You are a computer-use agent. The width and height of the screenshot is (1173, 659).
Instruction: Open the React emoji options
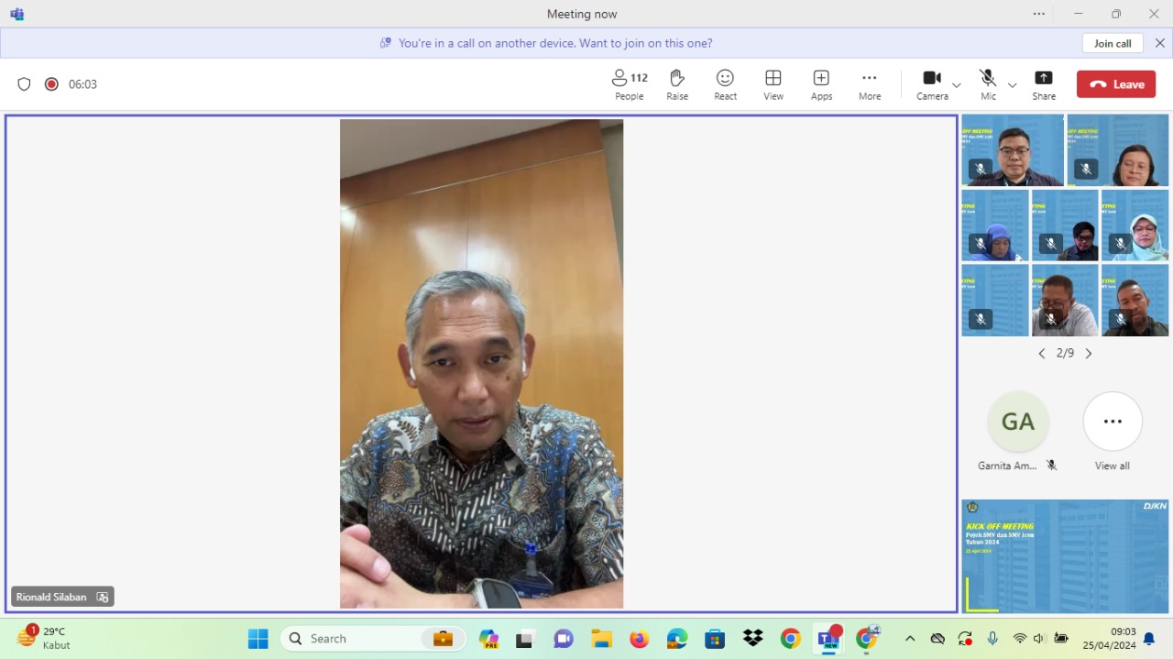point(725,83)
